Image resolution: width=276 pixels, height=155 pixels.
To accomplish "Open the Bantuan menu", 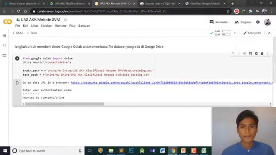I will point(84,26).
